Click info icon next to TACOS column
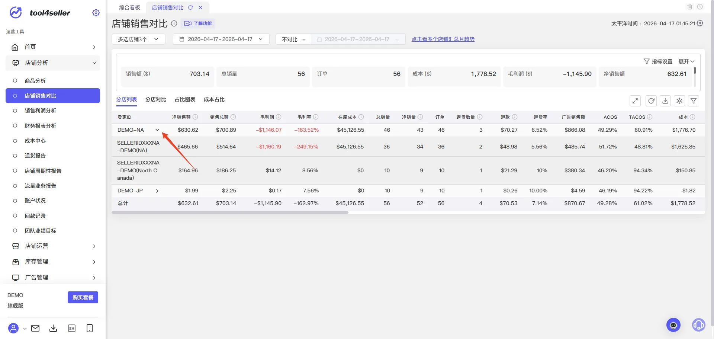714x339 pixels. point(650,117)
